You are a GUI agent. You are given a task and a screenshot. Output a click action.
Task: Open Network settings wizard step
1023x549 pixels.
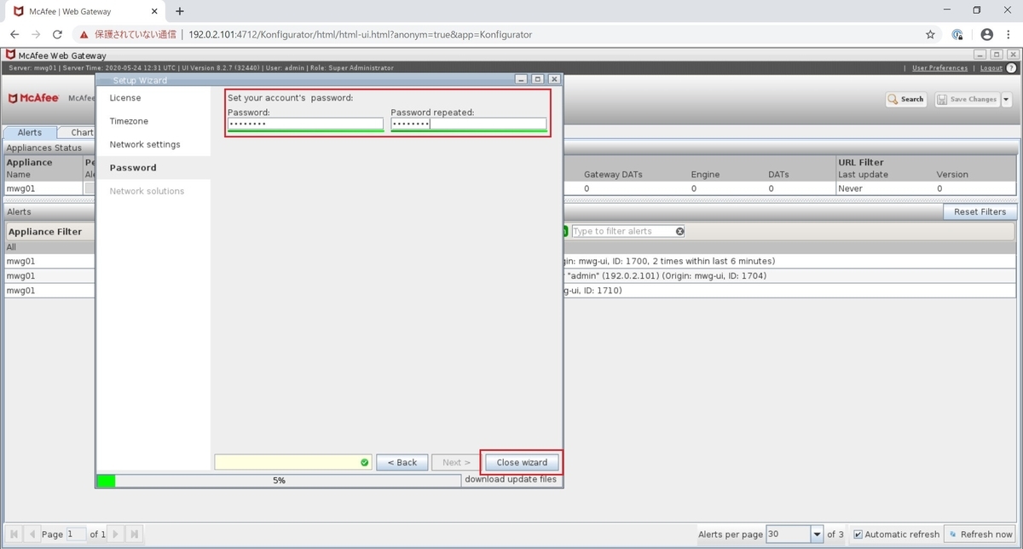[x=145, y=144]
